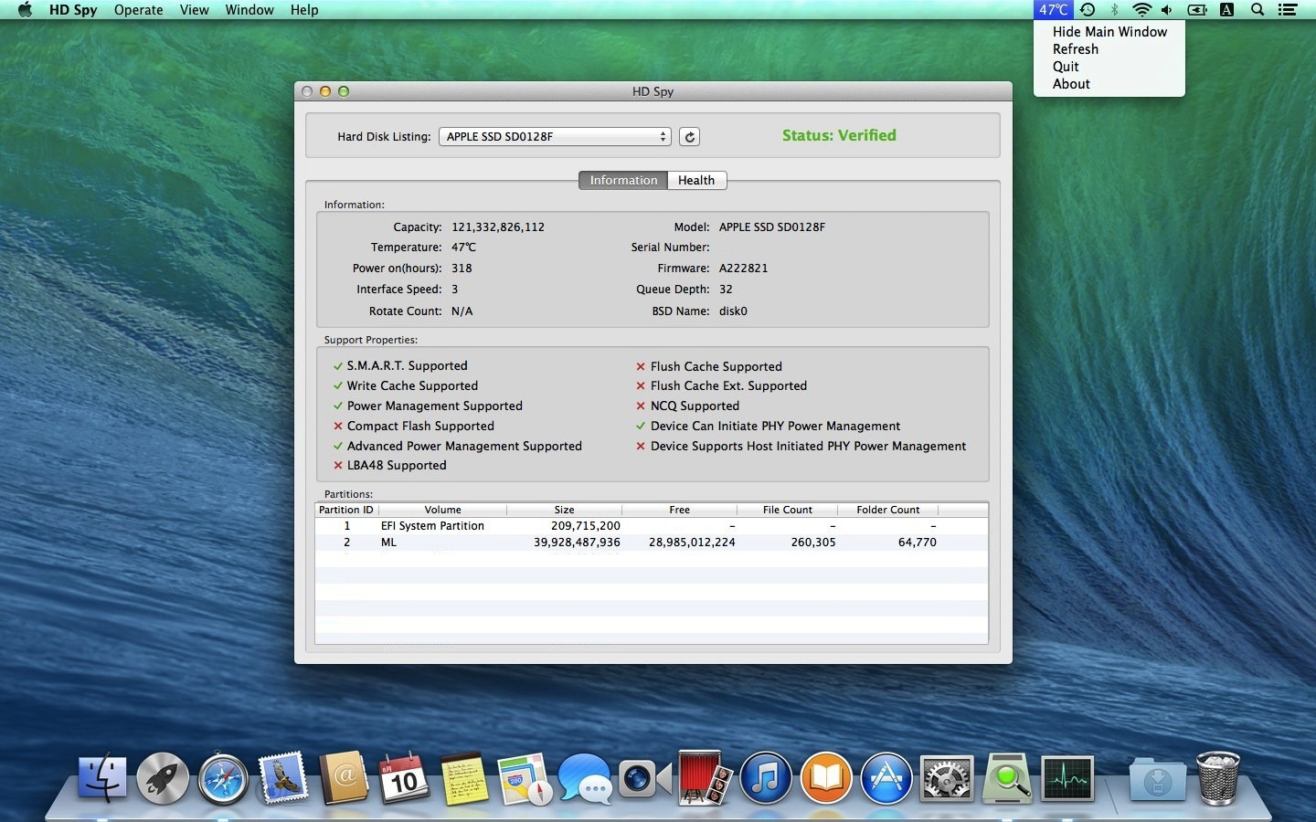Open Notification Center list icon

(x=1288, y=10)
